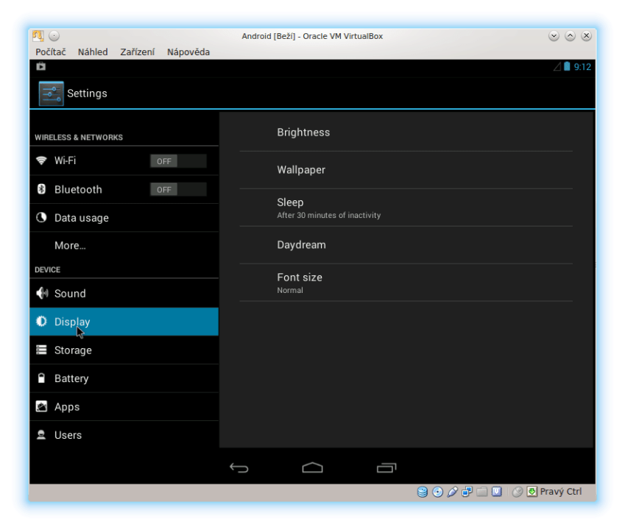Select Storage label in sidebar
Image resolution: width=625 pixels, height=530 pixels.
(73, 350)
